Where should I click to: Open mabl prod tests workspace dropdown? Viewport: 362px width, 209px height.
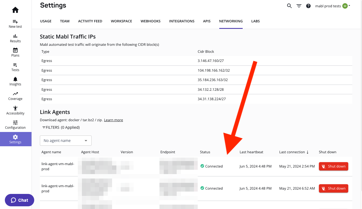(333, 6)
